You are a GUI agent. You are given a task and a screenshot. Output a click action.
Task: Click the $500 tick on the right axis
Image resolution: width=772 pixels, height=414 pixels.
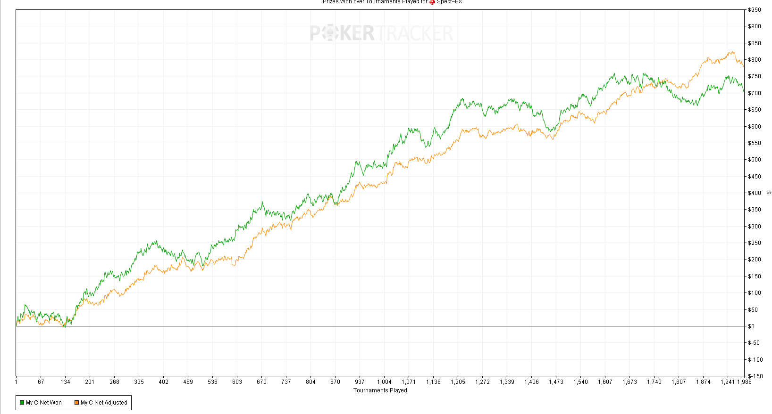[x=754, y=160]
